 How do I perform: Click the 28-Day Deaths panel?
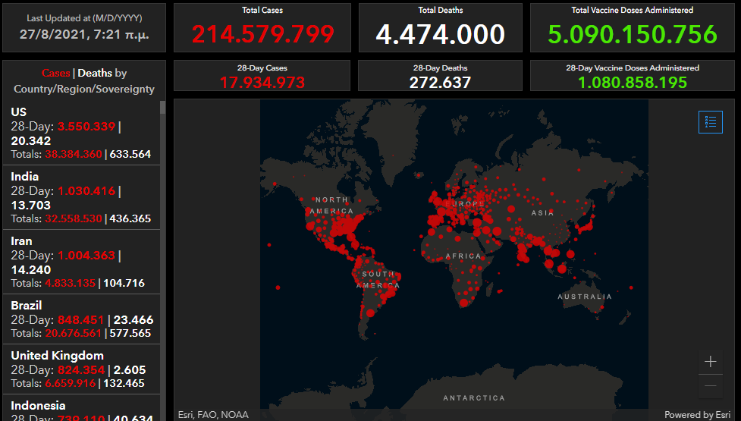click(x=440, y=76)
